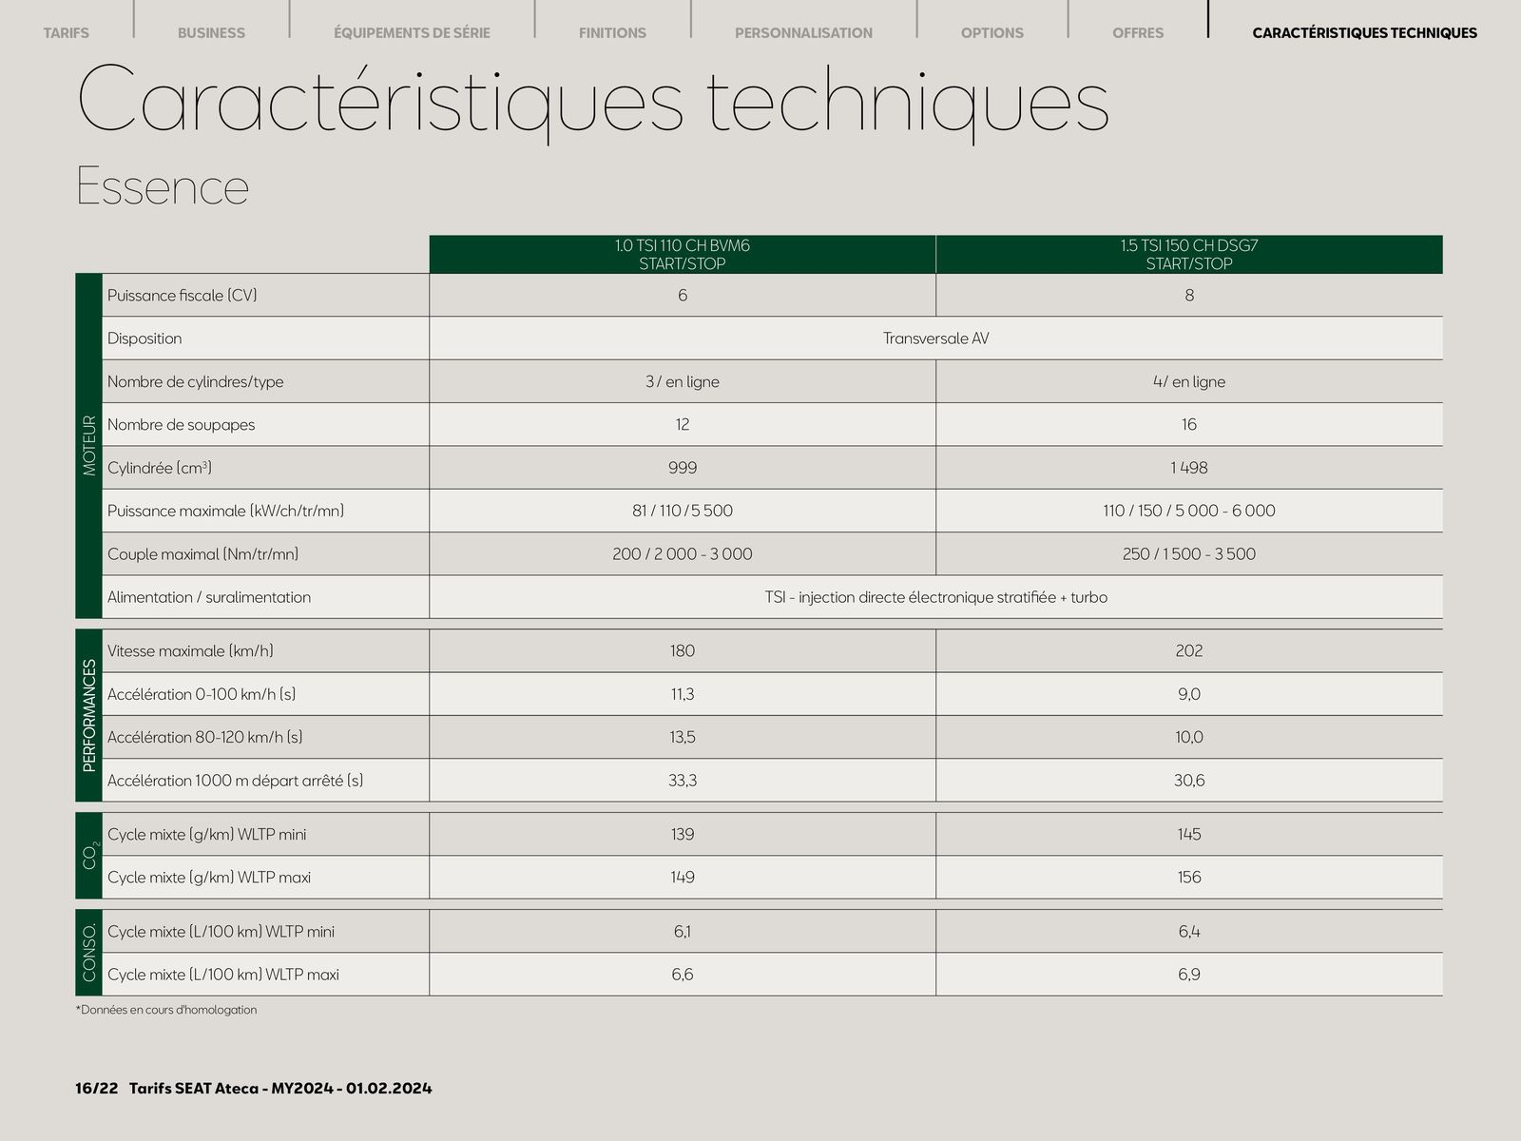The image size is (1521, 1141).
Task: Select the Vitesse maximale (km/h) label
Action: pos(190,651)
